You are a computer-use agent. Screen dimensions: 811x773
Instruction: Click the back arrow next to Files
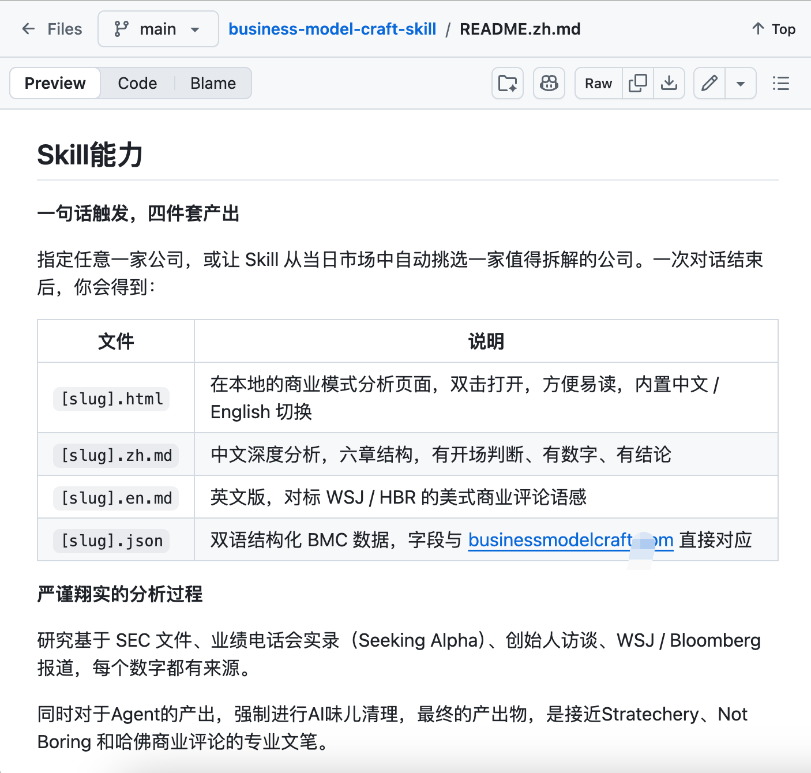click(x=28, y=29)
